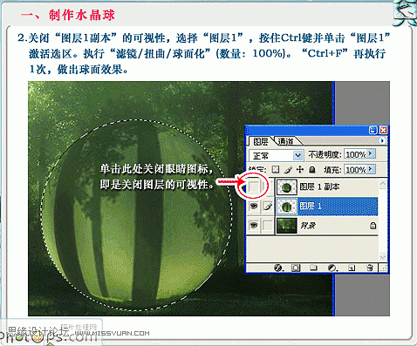Click the padlock icon on 背景 layer
Image resolution: width=417 pixels, height=346 pixels.
(x=373, y=226)
